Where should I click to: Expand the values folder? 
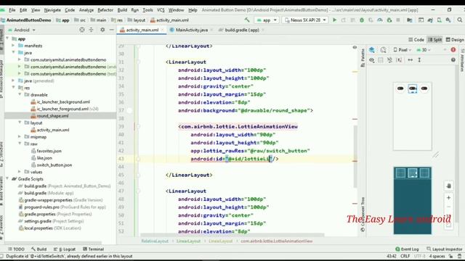coord(20,172)
